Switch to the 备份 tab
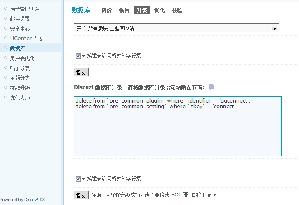The image size is (299, 205). click(x=107, y=10)
